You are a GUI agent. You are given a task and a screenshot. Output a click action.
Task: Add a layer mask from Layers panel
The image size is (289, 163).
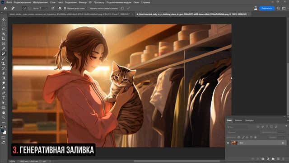click(x=263, y=159)
